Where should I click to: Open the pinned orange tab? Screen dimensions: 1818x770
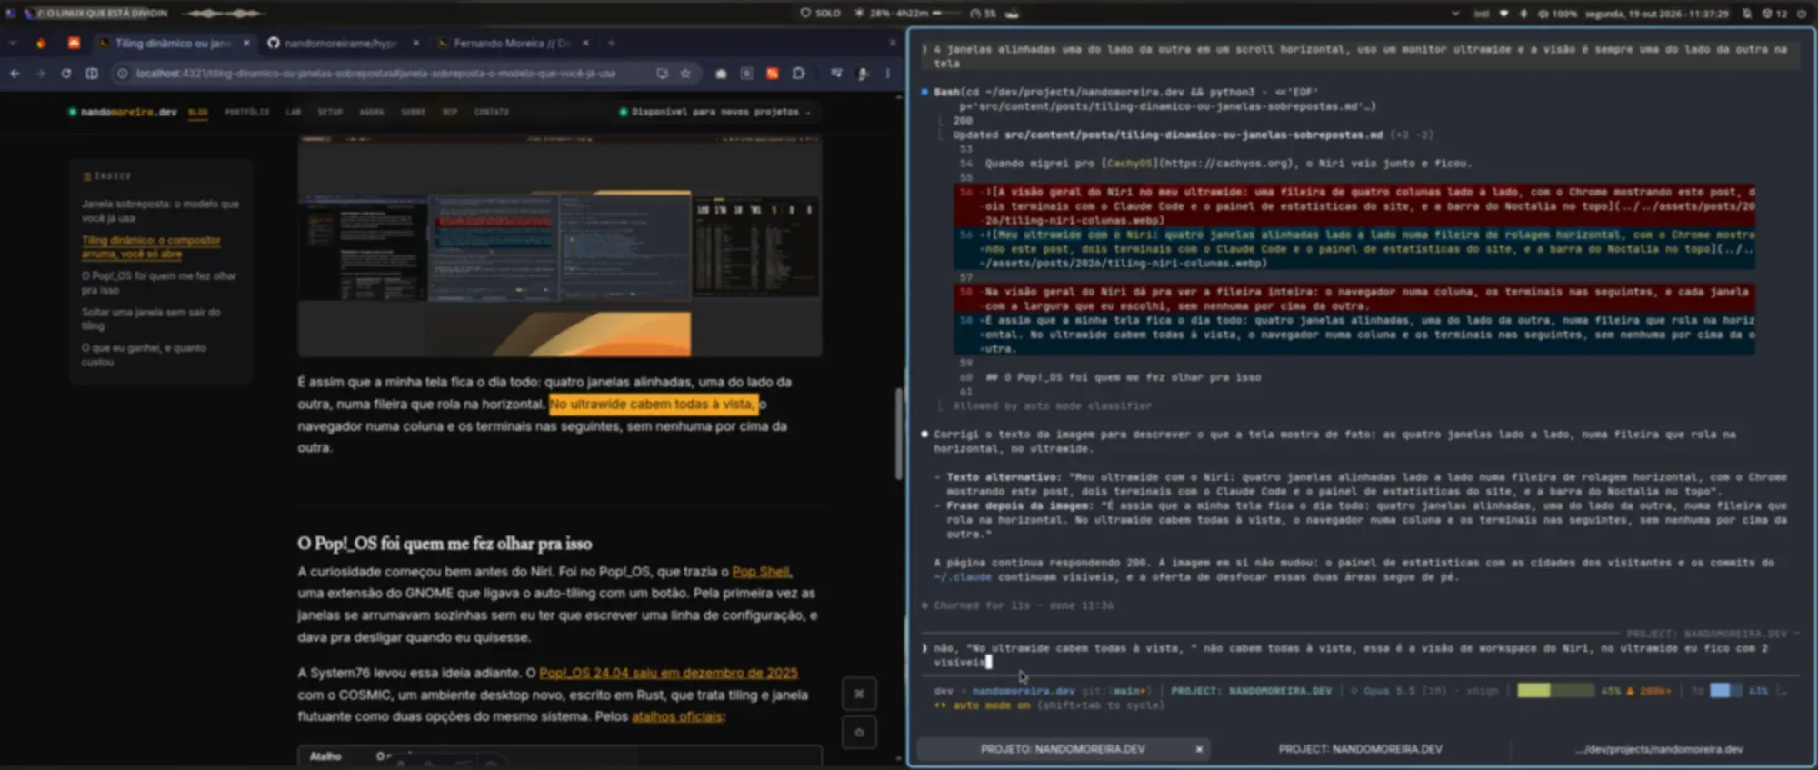tap(74, 43)
